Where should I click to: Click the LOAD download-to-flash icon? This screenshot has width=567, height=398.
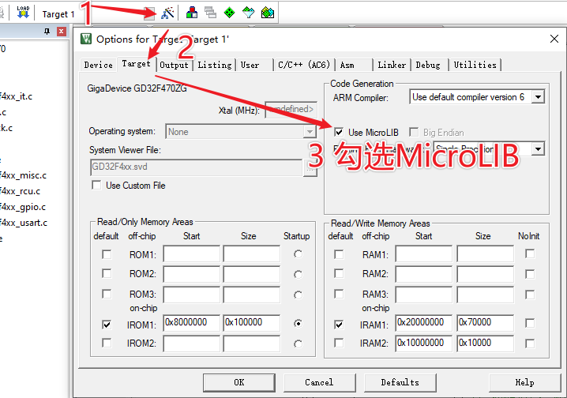pyautogui.click(x=23, y=13)
